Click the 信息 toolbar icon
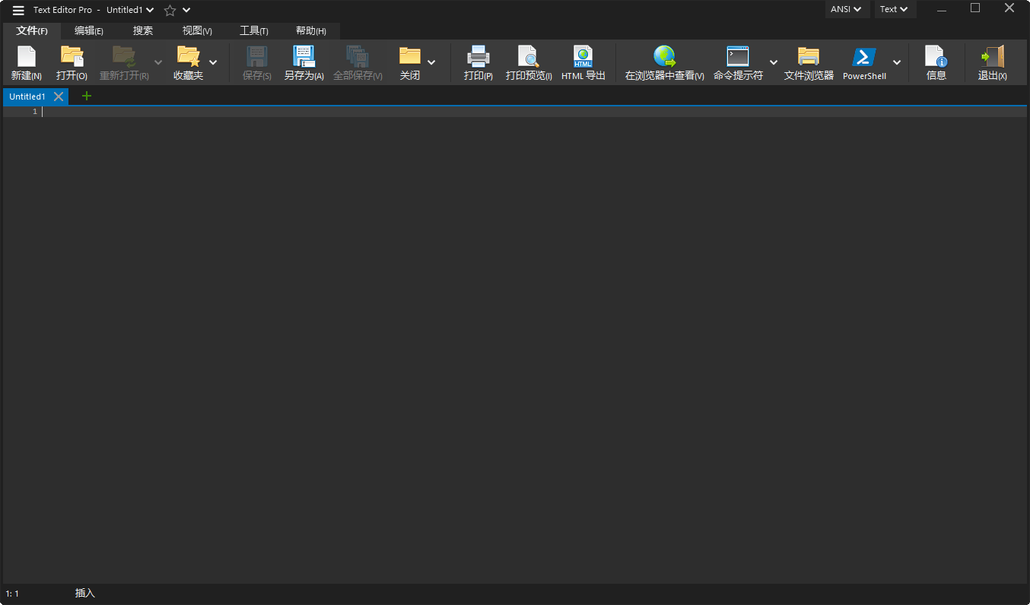The width and height of the screenshot is (1030, 605). 936,62
